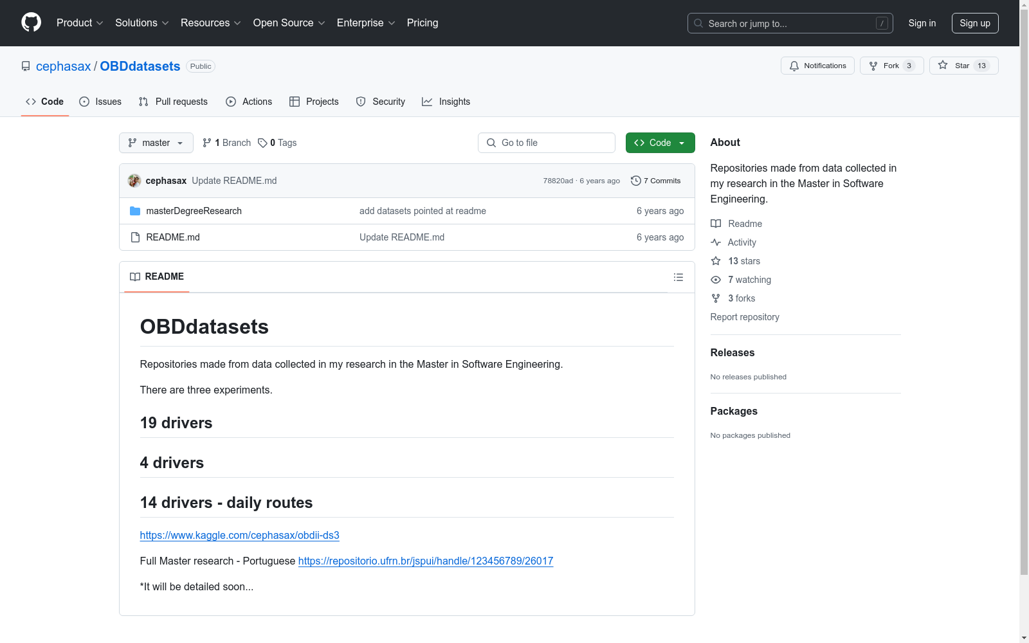This screenshot has width=1029, height=643.
Task: Open the 'add datasets pointed at readme' commit message
Action: [423, 211]
